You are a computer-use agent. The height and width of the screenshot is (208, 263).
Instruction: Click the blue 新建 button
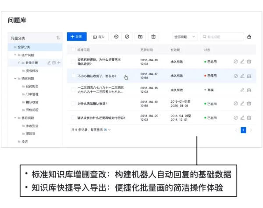77,37
